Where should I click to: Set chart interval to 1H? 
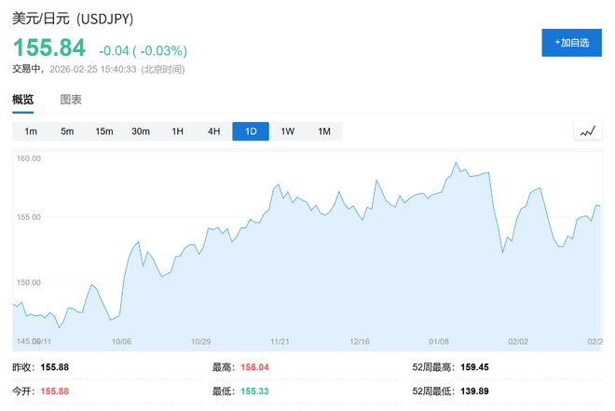[177, 131]
